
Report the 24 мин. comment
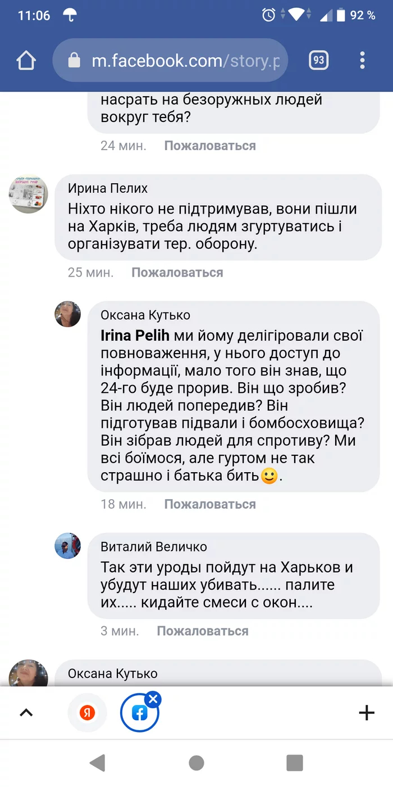click(209, 146)
